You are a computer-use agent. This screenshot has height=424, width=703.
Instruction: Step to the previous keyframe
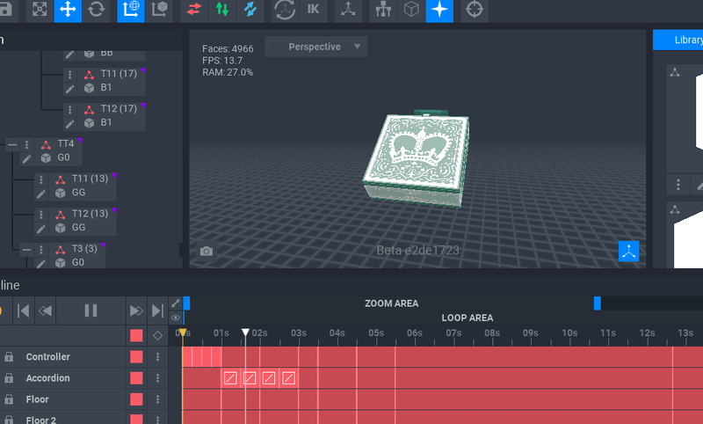click(x=46, y=311)
